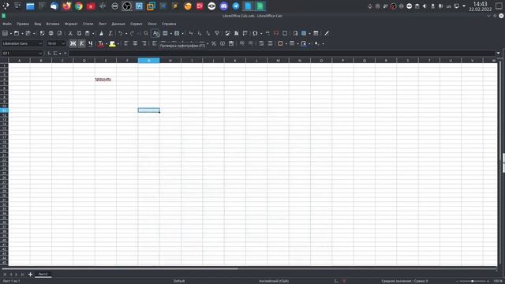This screenshot has width=505, height=284.
Task: Click the Find and Replace magnifier icon
Action: pyautogui.click(x=146, y=33)
